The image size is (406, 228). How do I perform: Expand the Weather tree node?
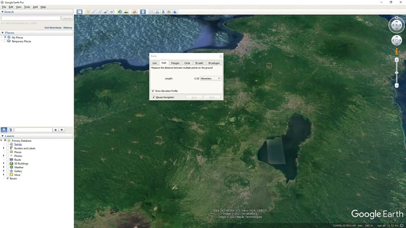4,167
